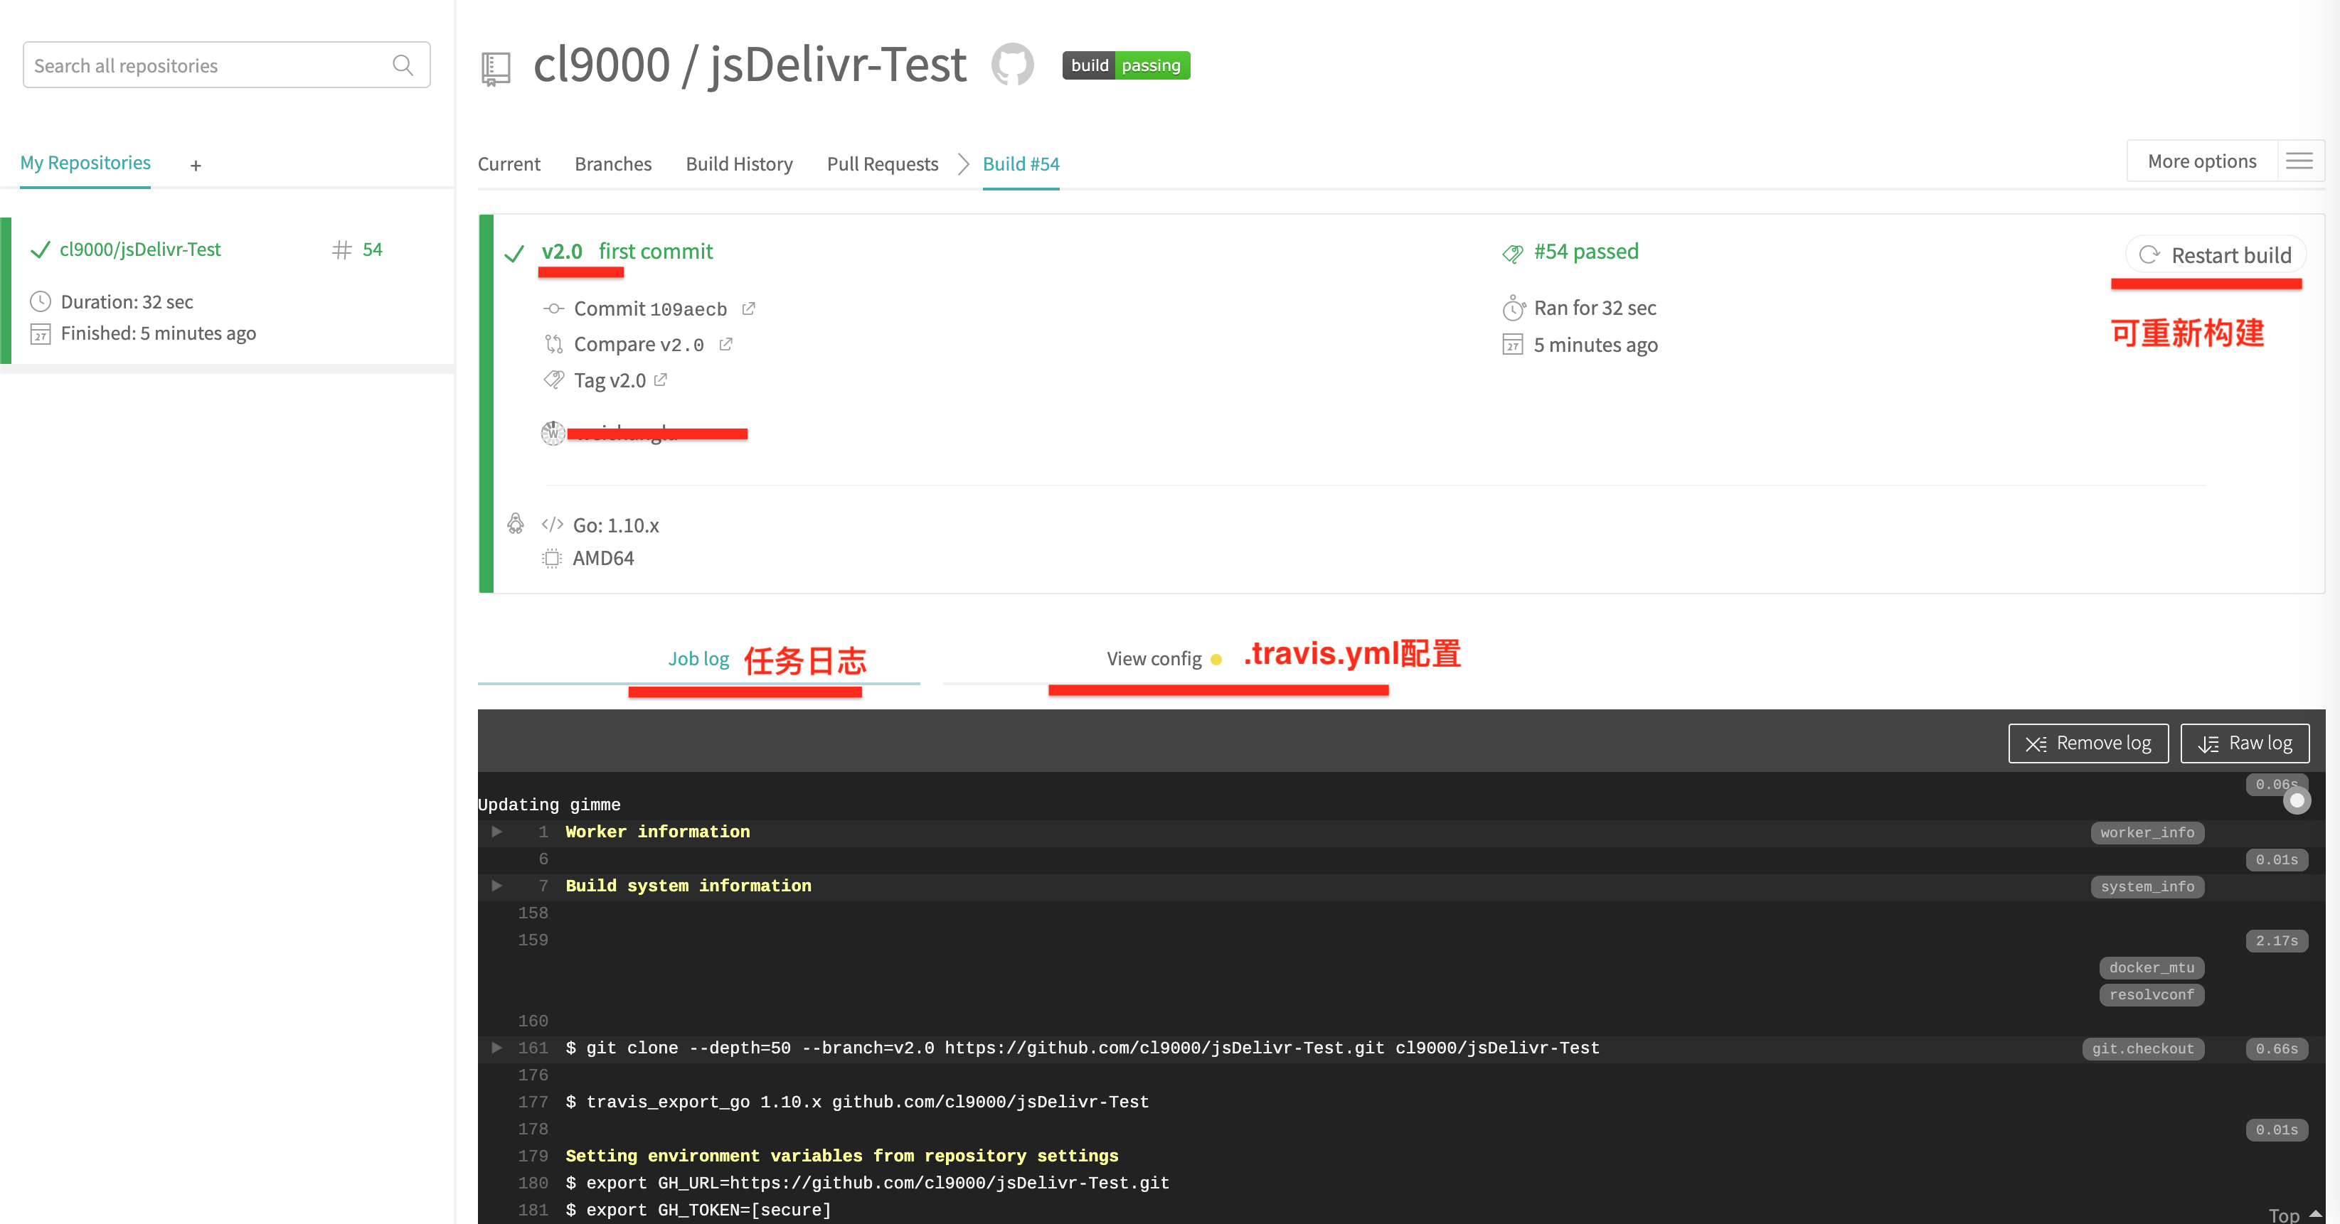Click the stopwatch icon by Ran for
The image size is (2340, 1224).
[x=1512, y=308]
